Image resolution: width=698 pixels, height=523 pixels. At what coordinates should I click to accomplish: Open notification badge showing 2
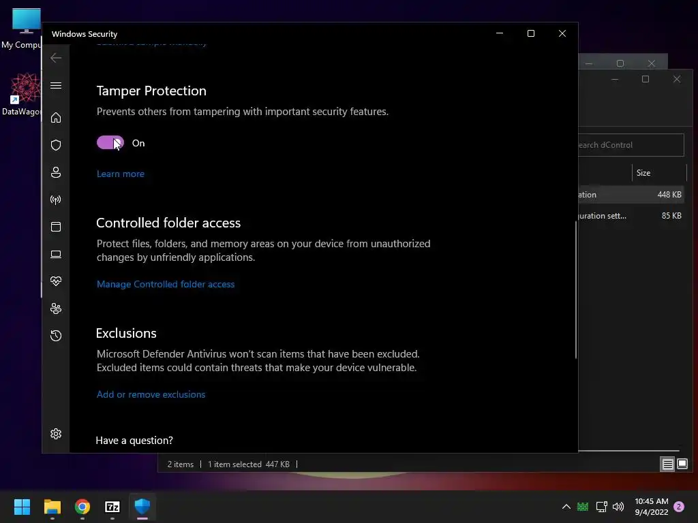679,507
